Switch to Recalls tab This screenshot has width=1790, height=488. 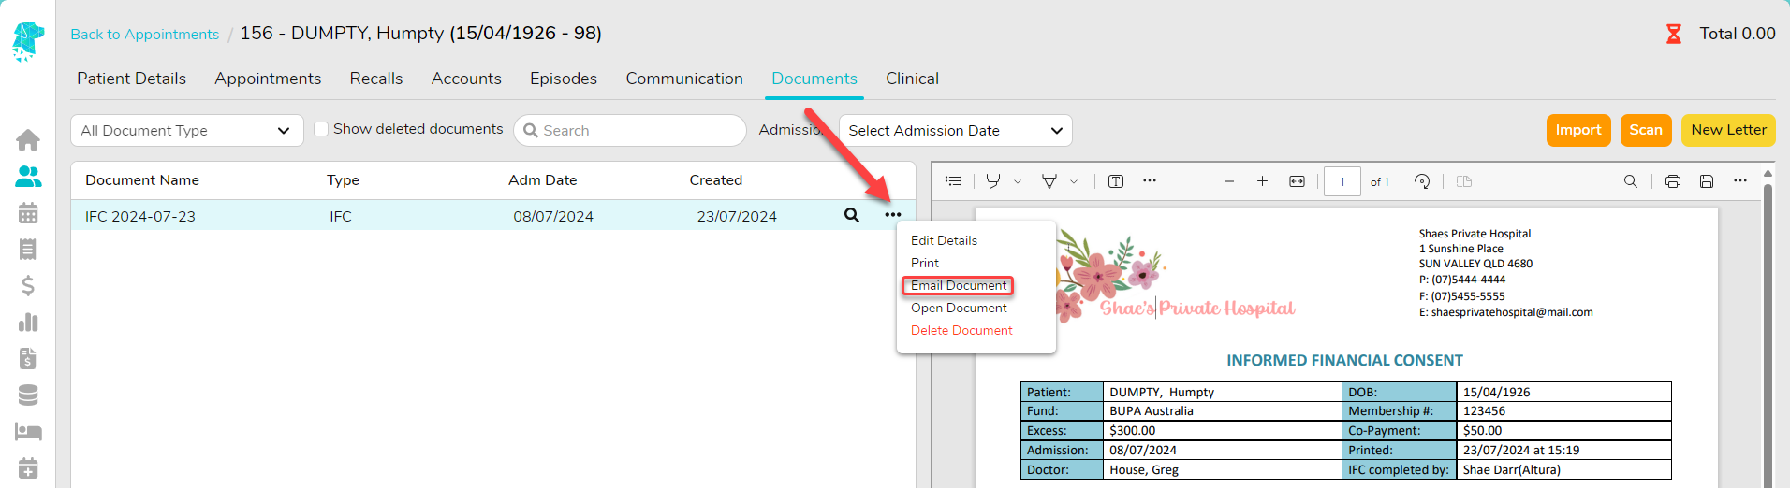[376, 79]
